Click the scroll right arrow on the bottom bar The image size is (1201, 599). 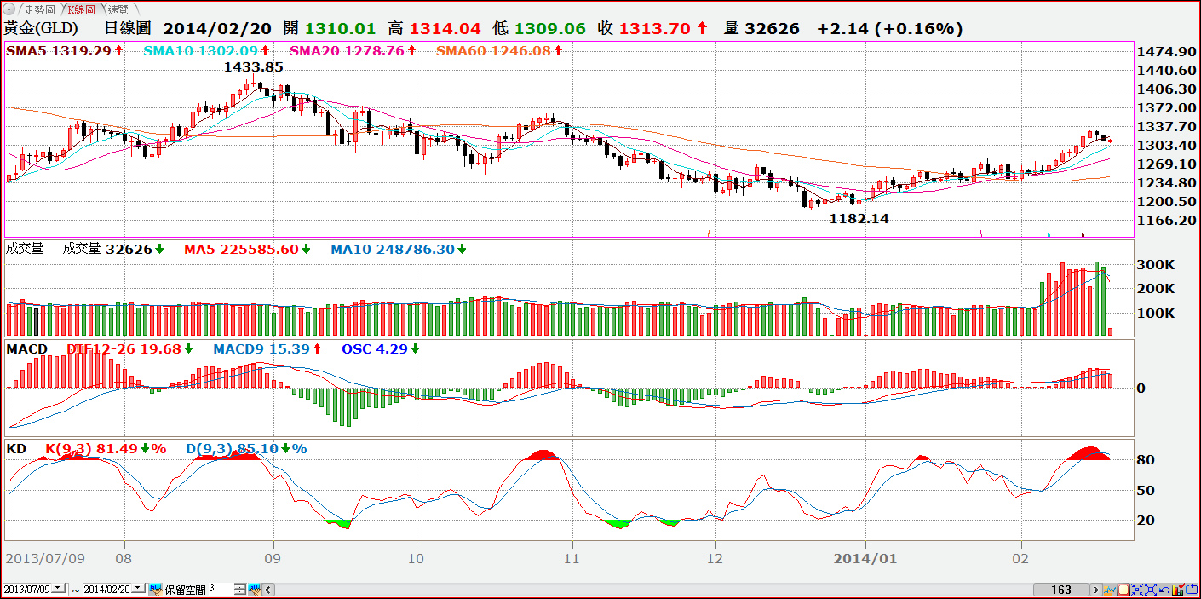pyautogui.click(x=1097, y=589)
